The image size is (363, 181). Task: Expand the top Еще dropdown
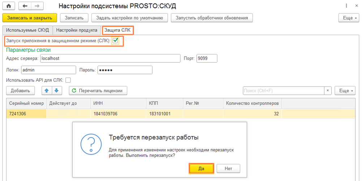pyautogui.click(x=348, y=18)
